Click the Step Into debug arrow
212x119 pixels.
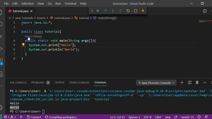pyautogui.click(x=113, y=11)
